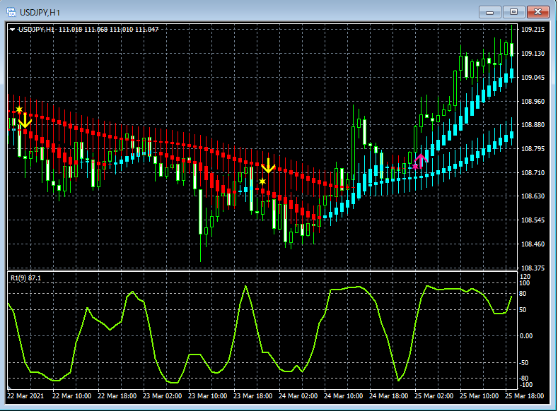Click the R1(9) 87.1 indicator label
558x411 pixels.
pyautogui.click(x=25, y=278)
